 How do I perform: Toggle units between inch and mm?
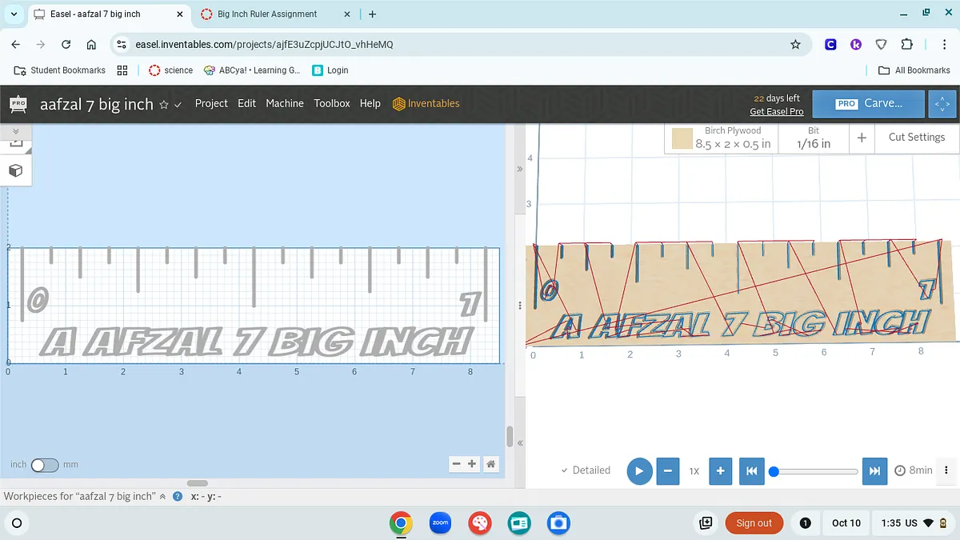(45, 465)
